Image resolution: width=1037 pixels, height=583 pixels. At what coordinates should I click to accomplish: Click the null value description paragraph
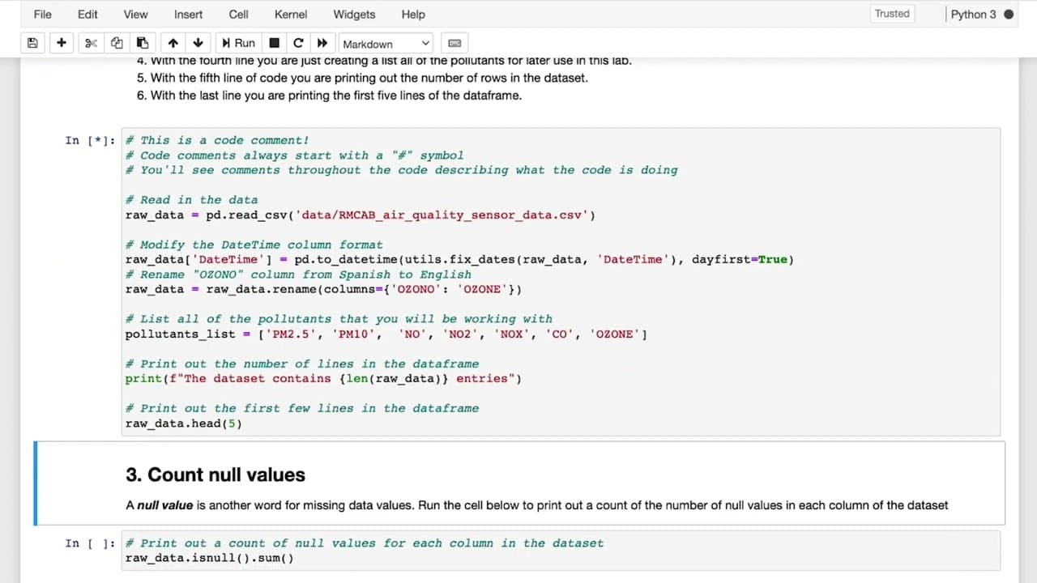(536, 505)
